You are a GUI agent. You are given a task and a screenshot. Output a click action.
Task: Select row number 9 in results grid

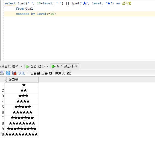click(2, 129)
